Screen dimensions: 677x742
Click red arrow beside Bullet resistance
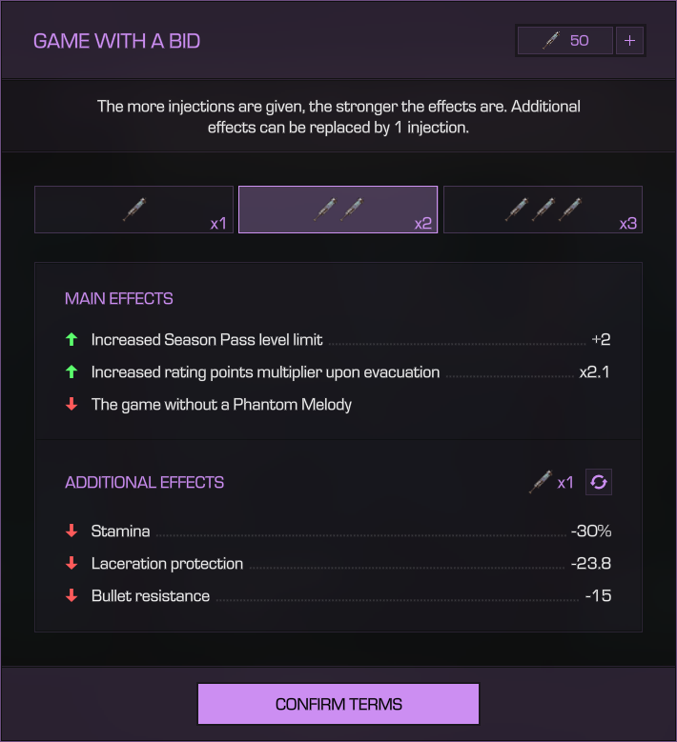pyautogui.click(x=71, y=596)
